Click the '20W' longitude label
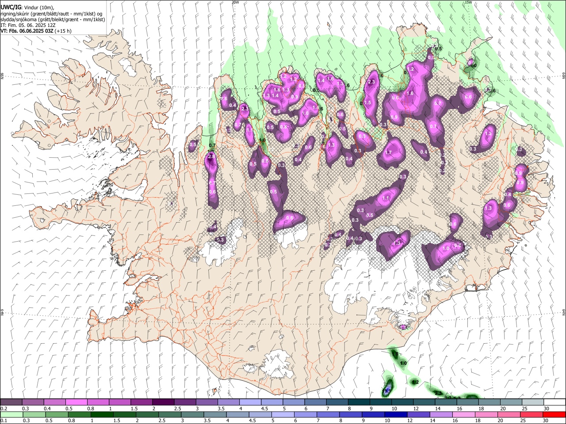The image size is (566, 424). [x=235, y=2]
